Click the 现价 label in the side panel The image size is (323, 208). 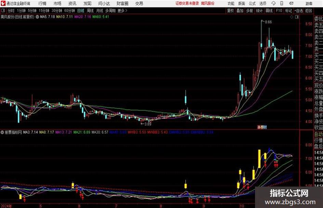(318, 85)
